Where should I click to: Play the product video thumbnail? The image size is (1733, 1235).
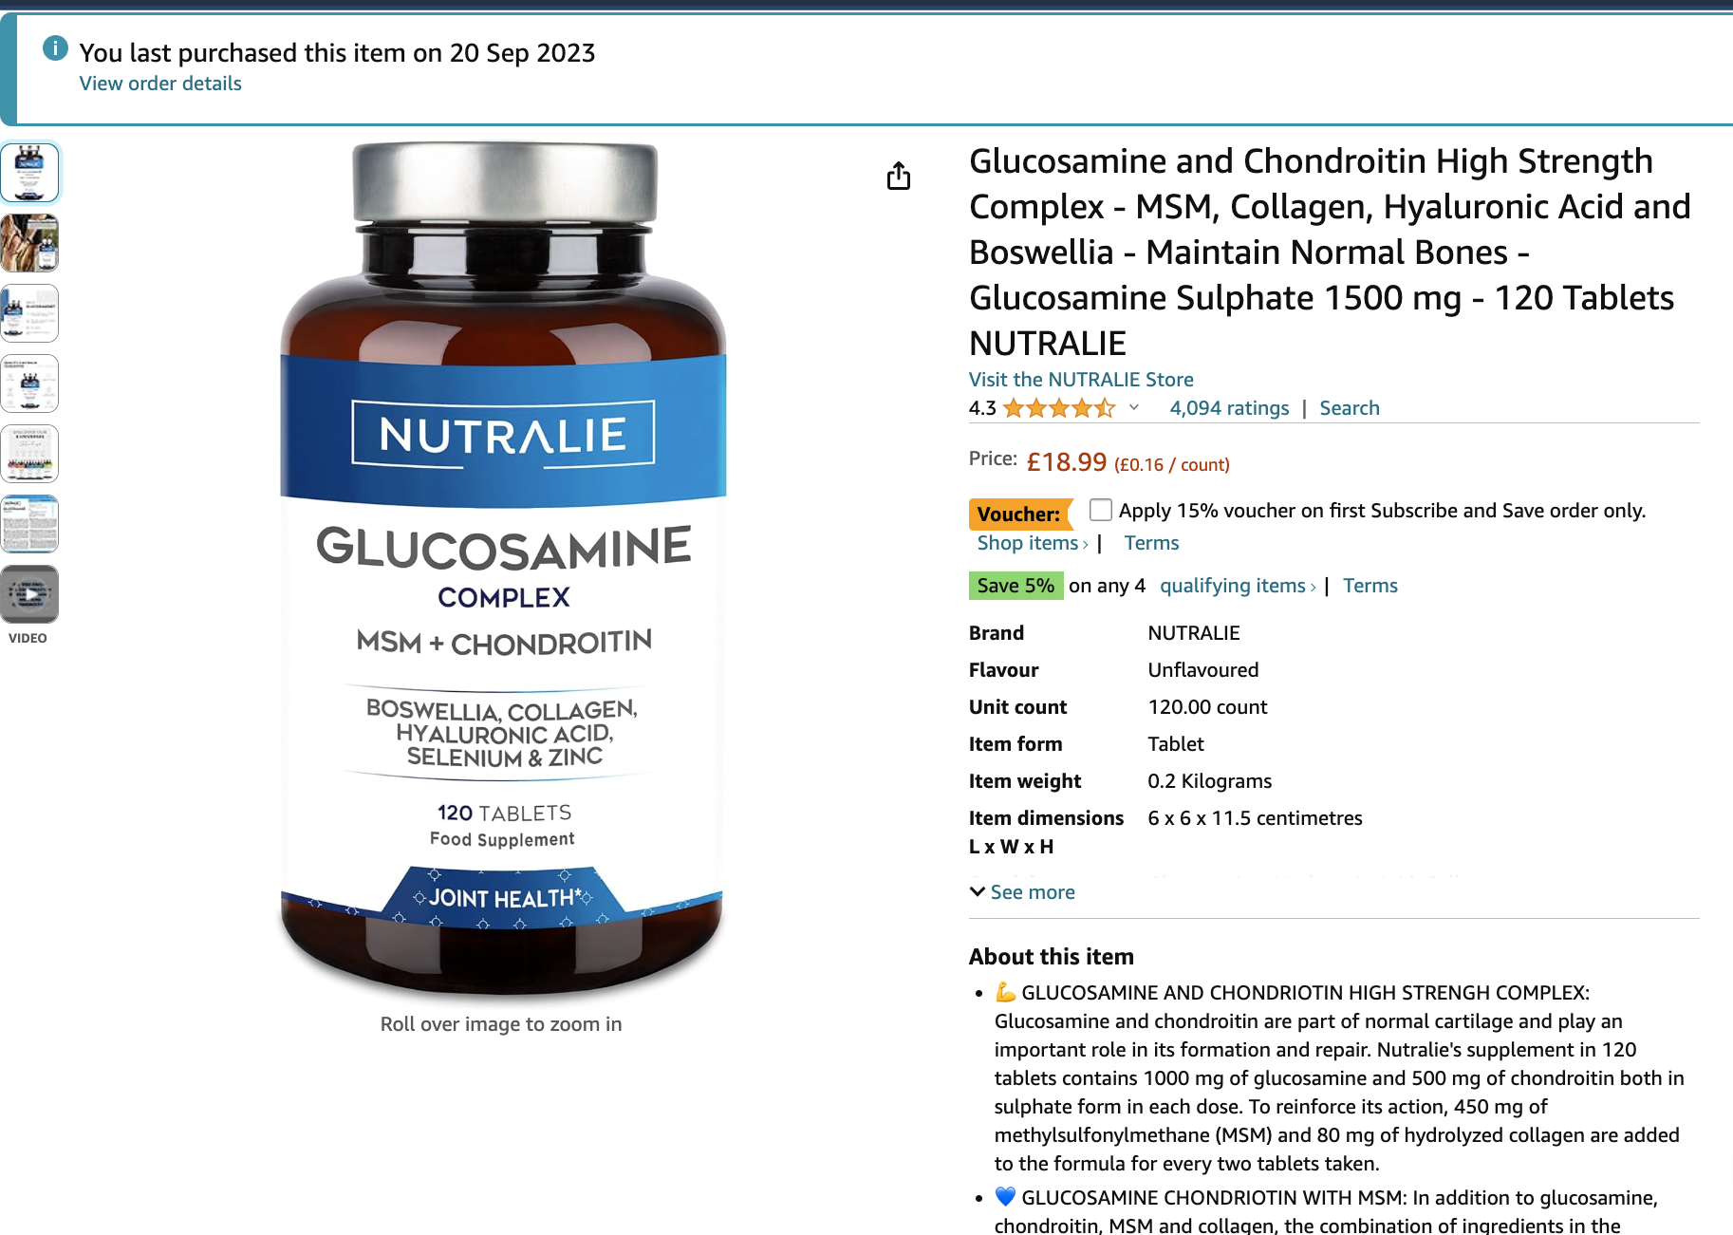[x=29, y=594]
